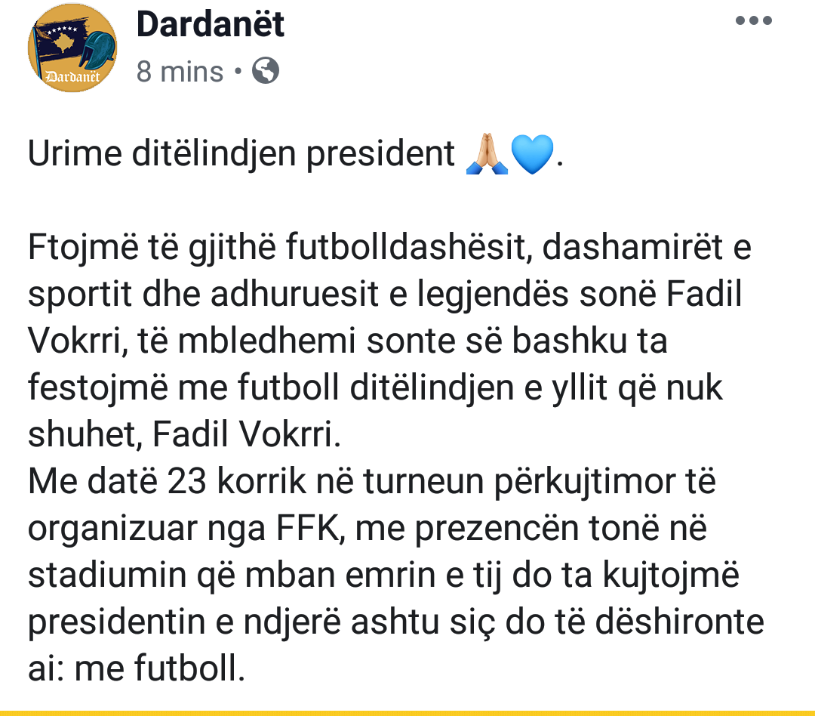Click the FFK abbreviation in the post
The height and width of the screenshot is (716, 815).
pos(310,528)
